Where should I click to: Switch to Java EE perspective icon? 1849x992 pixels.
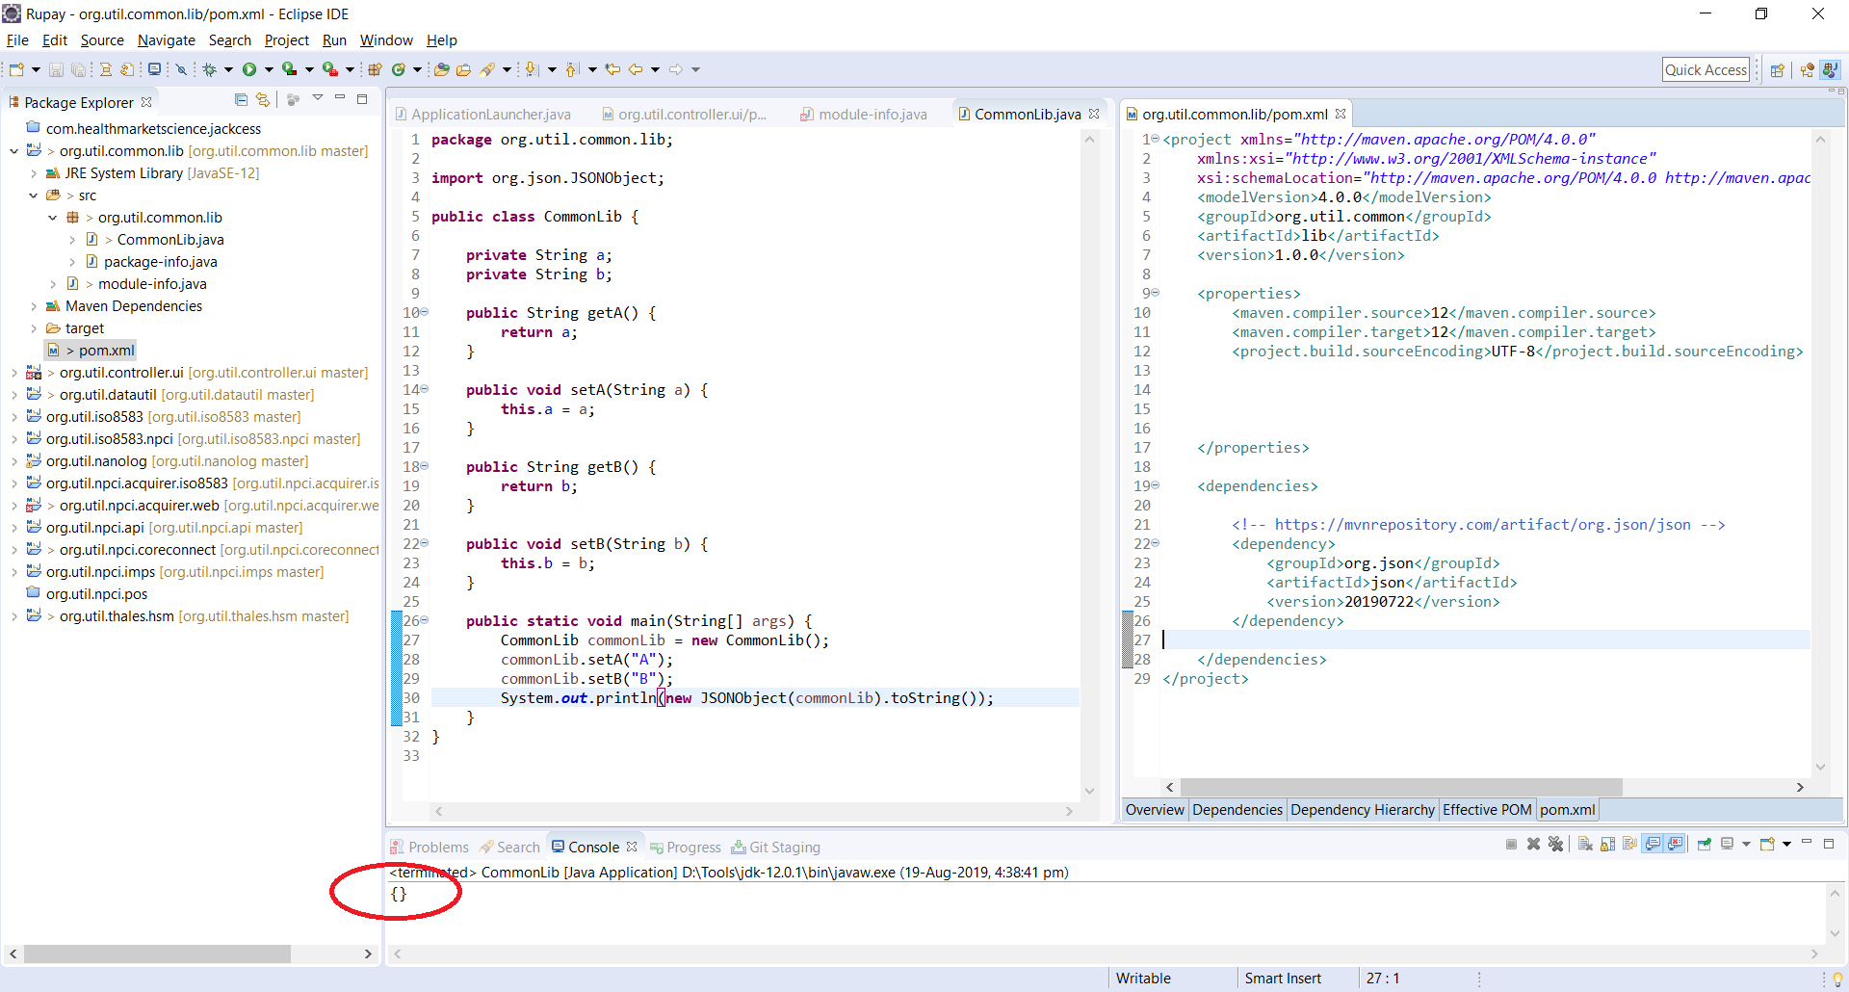[1807, 69]
